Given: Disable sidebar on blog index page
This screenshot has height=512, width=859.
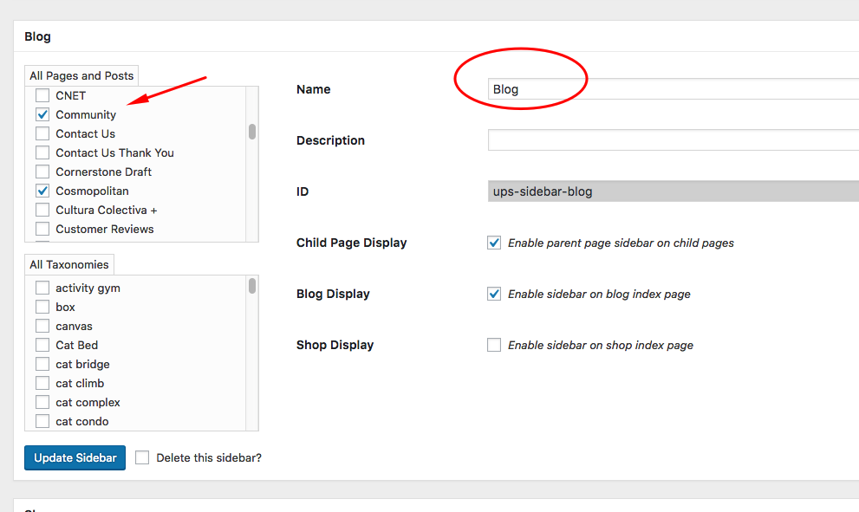Looking at the screenshot, I should click(494, 294).
